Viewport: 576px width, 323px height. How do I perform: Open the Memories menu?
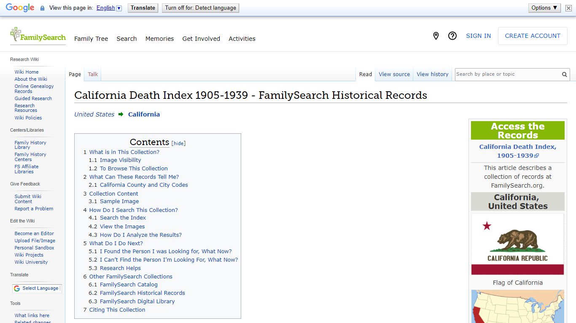159,39
